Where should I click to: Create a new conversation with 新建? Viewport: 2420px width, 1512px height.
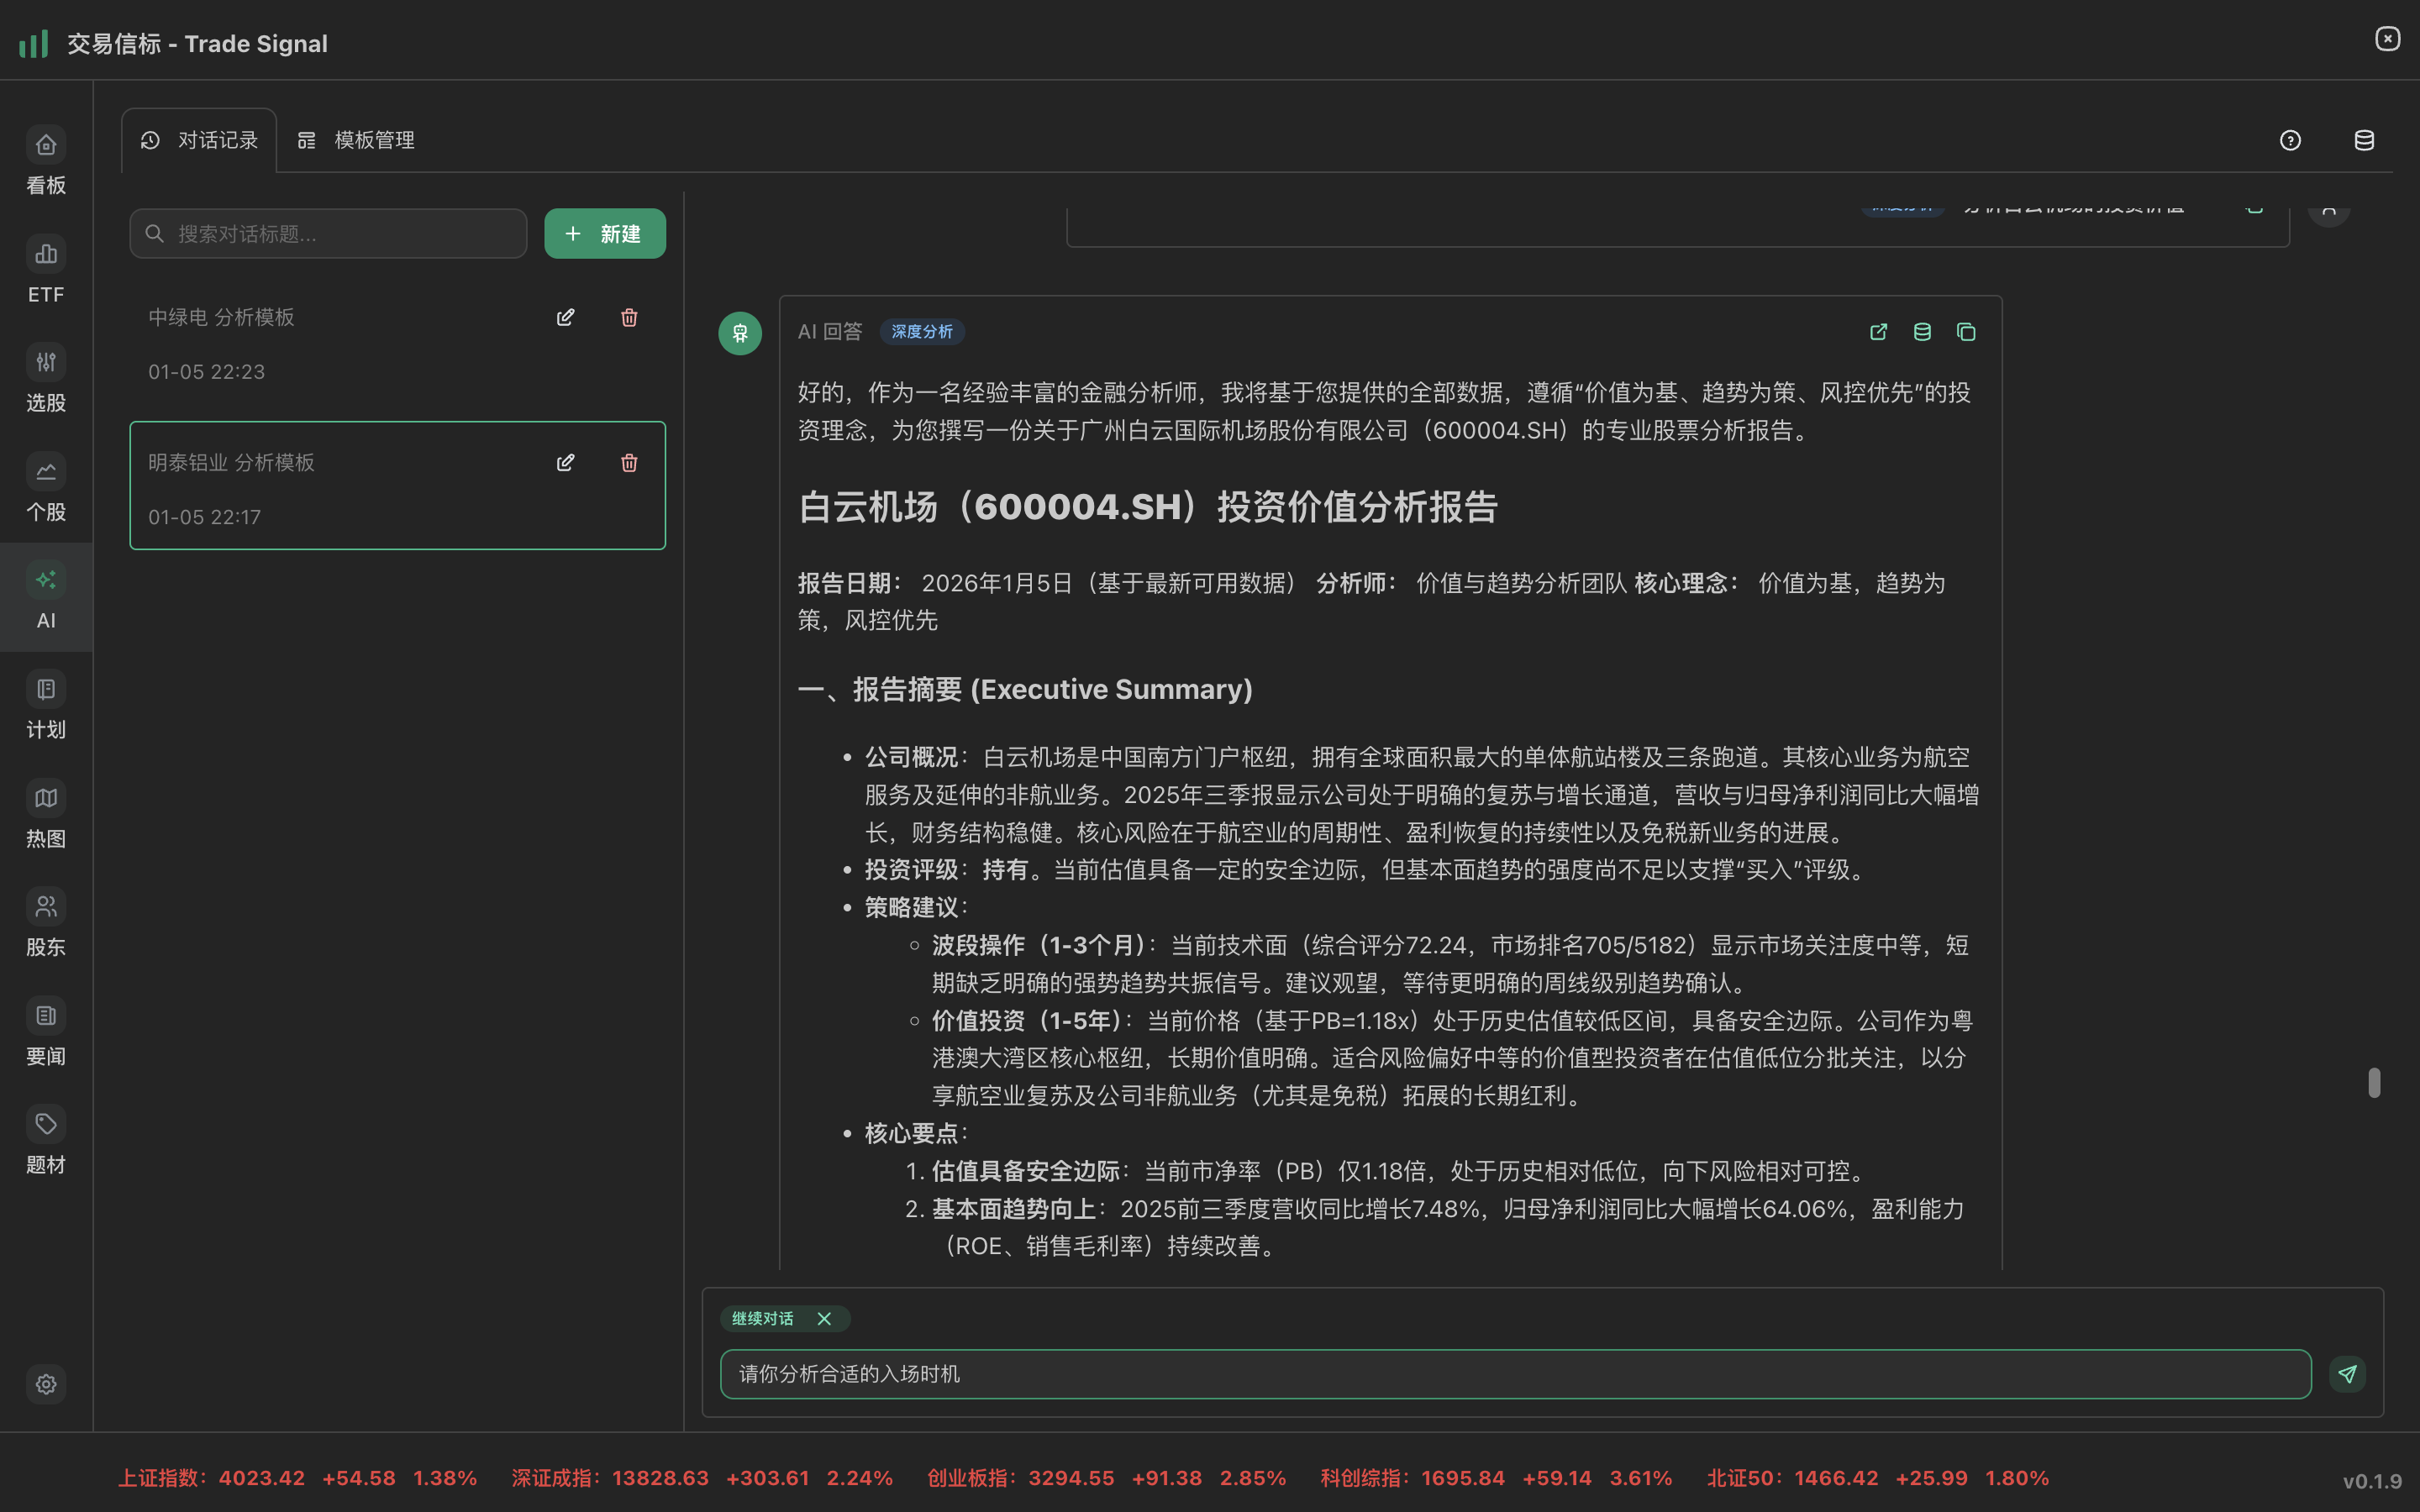pyautogui.click(x=604, y=233)
